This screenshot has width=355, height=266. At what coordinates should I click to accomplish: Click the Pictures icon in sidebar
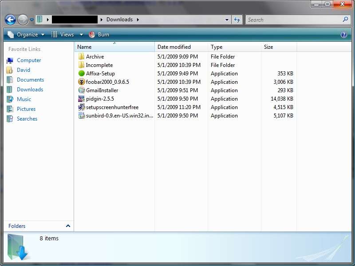click(10, 109)
